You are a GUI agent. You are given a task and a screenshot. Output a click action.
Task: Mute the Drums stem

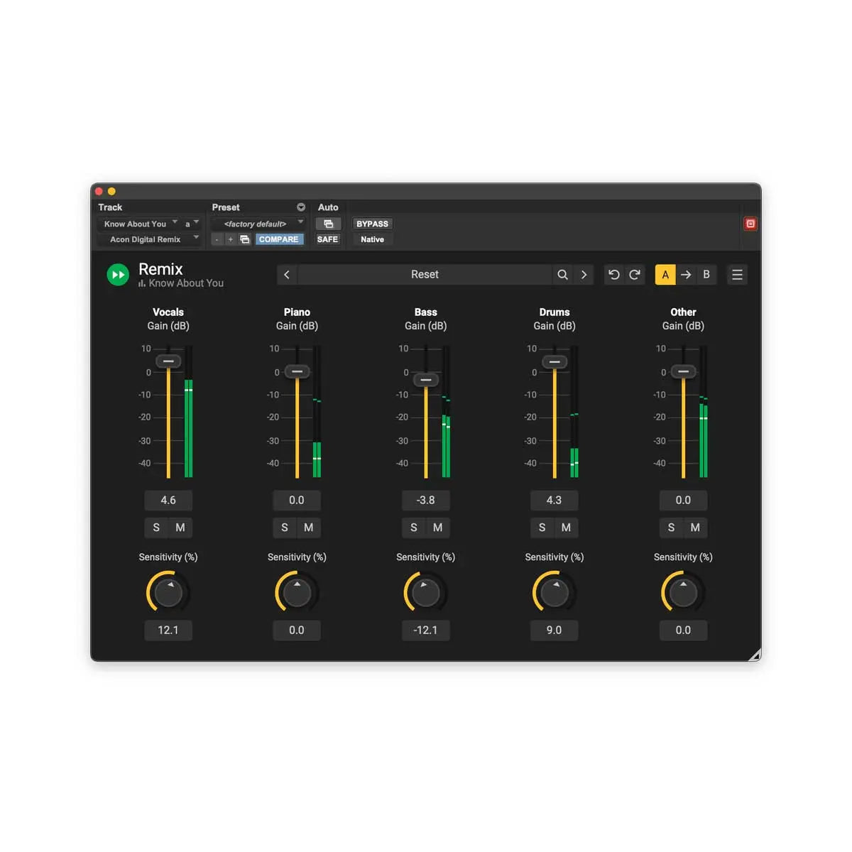(566, 528)
